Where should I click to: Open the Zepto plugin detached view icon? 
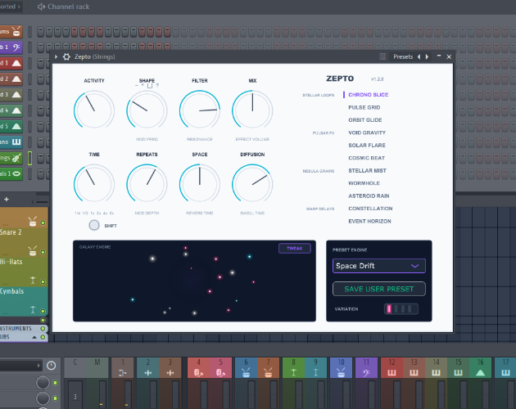(382, 56)
